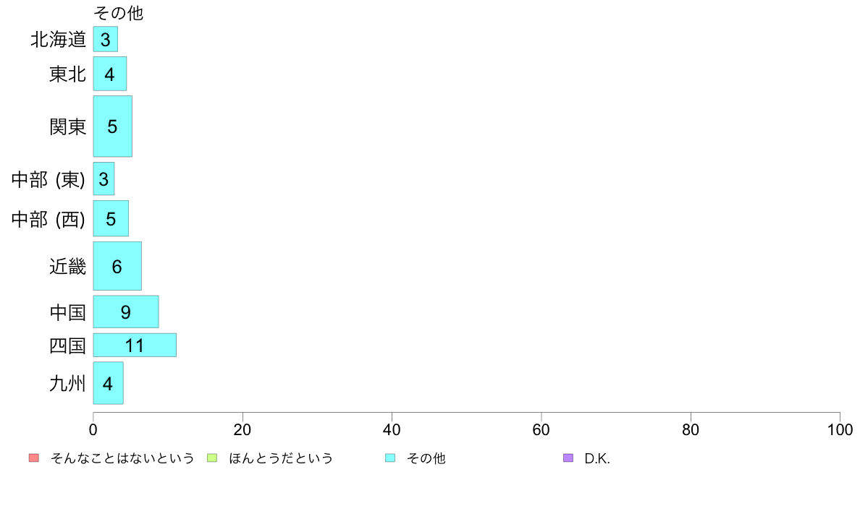The image size is (860, 532).
Task: Click the ほんとうだという legend label text
Action: coord(281,458)
